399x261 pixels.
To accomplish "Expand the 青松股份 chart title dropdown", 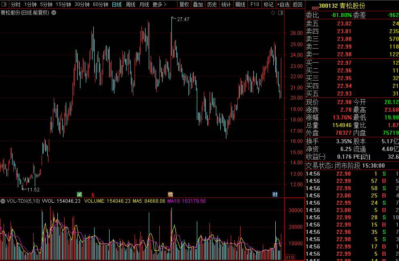I will (x=54, y=13).
